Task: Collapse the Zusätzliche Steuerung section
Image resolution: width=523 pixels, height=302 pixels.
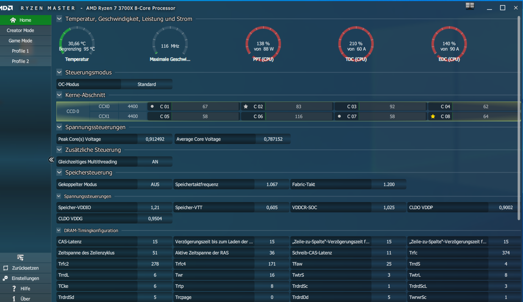Action: pos(59,150)
